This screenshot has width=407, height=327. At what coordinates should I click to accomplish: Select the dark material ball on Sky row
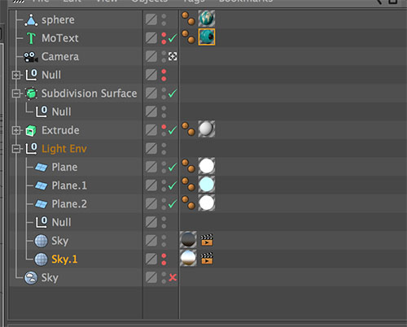188,240
